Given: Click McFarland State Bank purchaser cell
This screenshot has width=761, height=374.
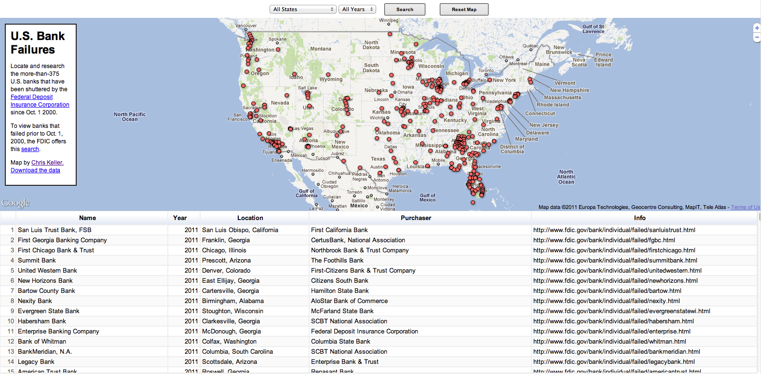Looking at the screenshot, I should pos(342,311).
